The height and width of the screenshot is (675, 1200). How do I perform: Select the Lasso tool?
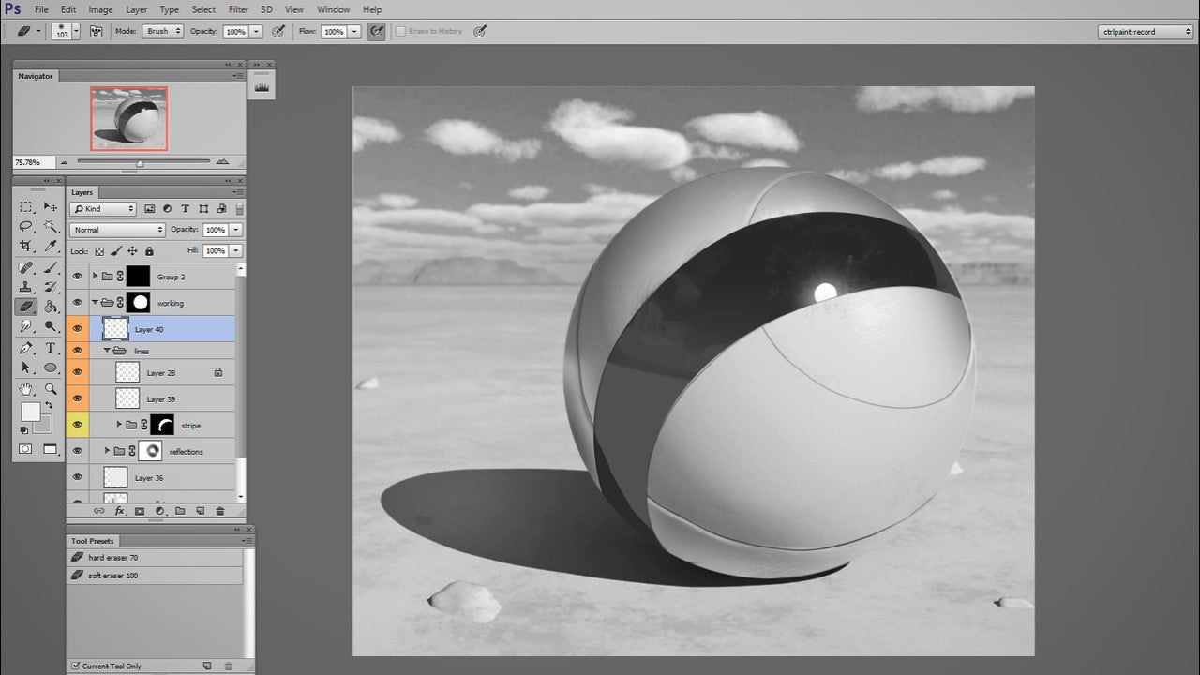point(24,225)
